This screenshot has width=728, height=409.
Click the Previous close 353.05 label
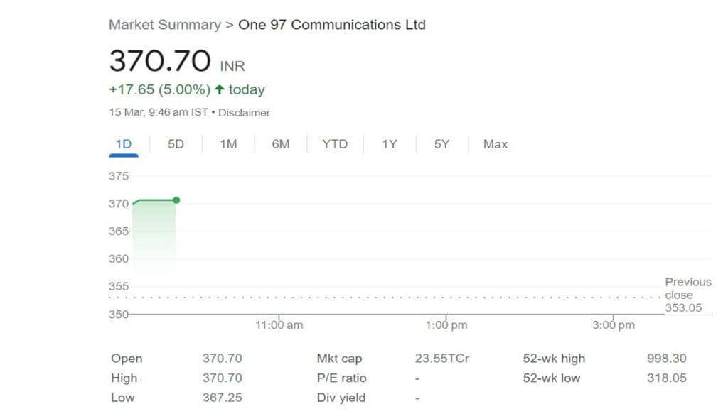pos(687,295)
